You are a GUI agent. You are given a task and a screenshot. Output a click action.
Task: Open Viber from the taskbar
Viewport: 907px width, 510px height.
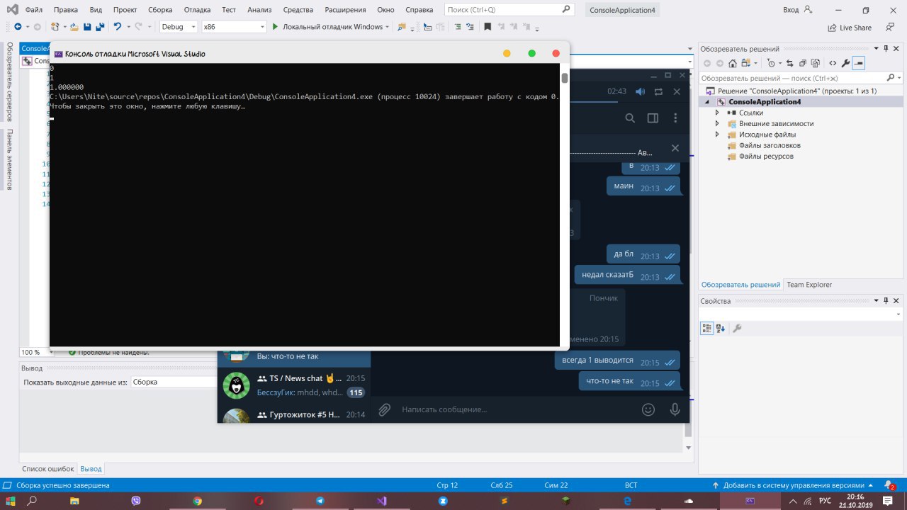135,500
